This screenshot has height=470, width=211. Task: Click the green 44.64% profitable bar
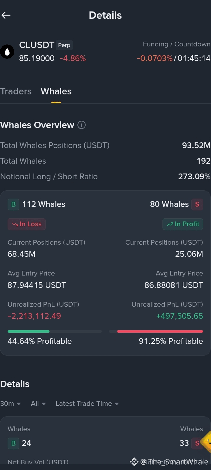coord(29,331)
